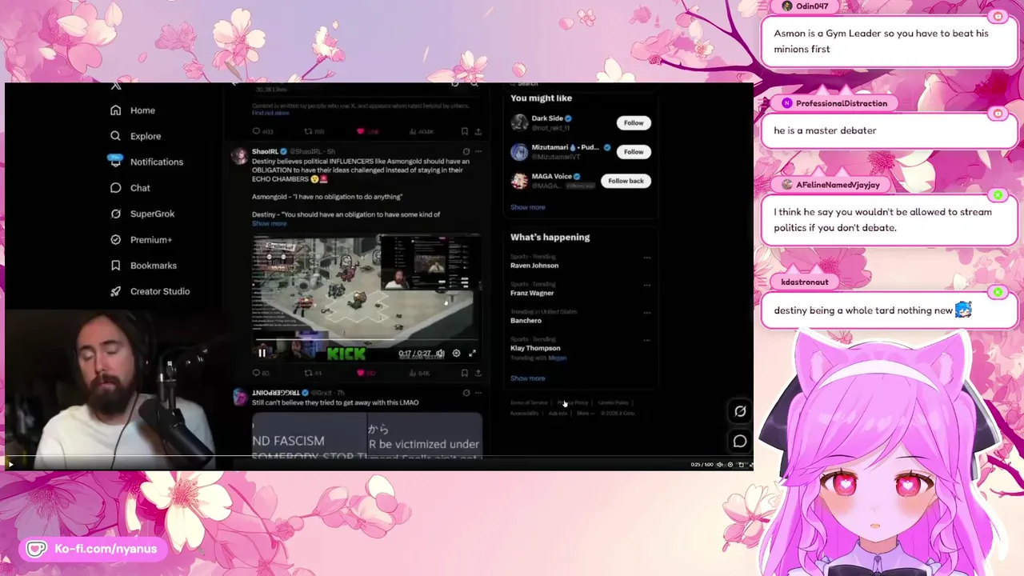1024x576 pixels.
Task: Repost the post above ShaoIRL's tweet
Action: 313,131
